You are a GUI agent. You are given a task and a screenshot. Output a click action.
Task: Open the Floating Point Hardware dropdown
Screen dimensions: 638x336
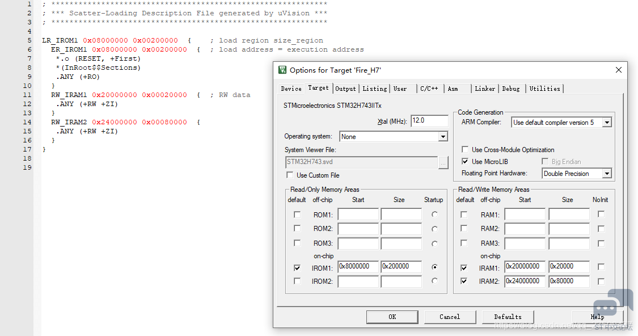click(607, 174)
